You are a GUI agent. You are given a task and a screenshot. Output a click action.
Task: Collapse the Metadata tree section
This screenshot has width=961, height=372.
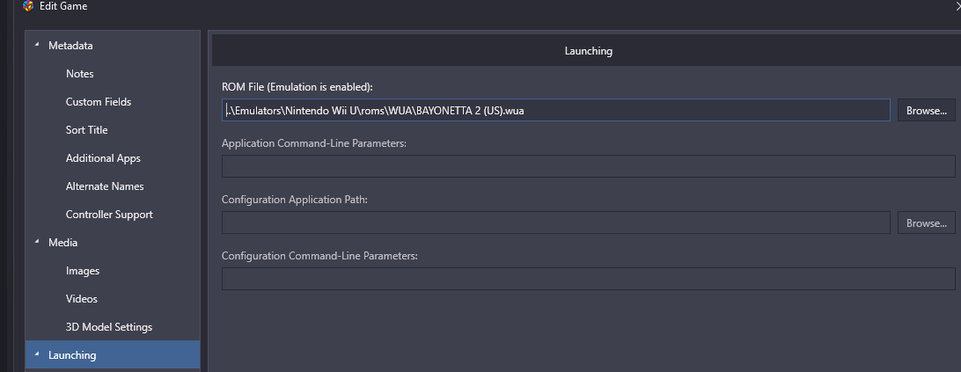(37, 45)
